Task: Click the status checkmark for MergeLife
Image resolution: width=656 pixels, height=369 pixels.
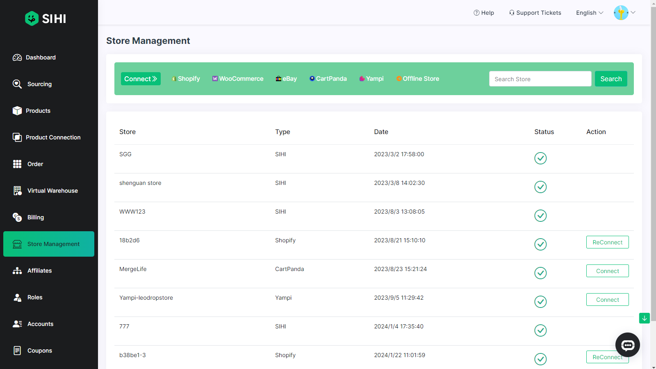Action: (540, 273)
